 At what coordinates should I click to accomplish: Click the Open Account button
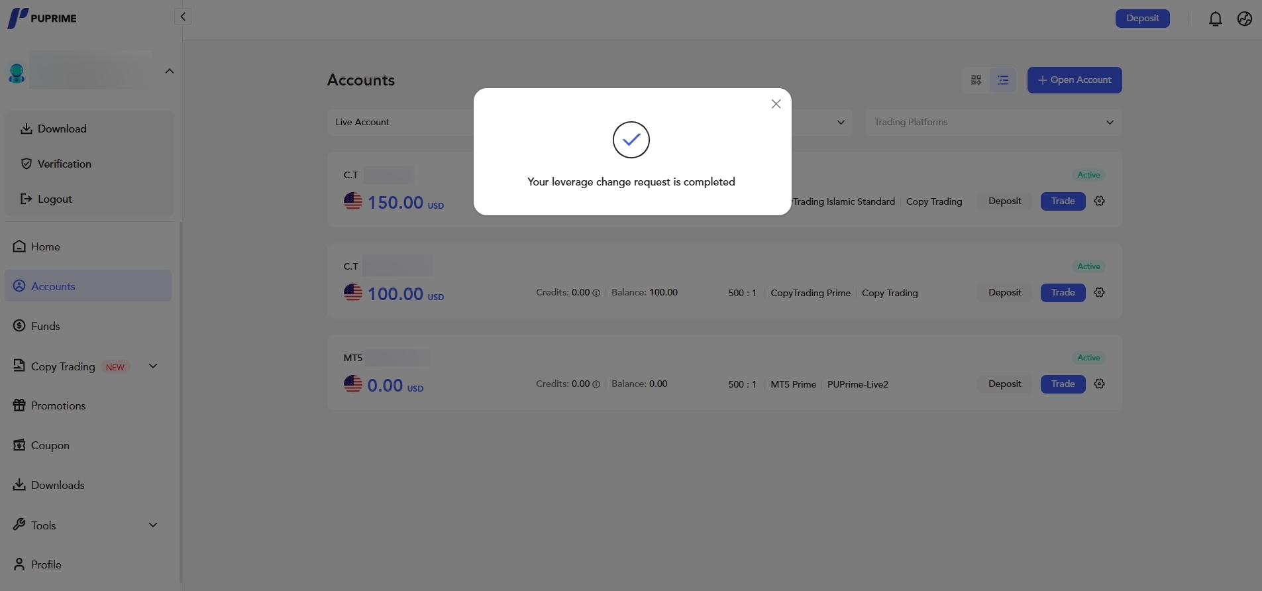click(1074, 80)
